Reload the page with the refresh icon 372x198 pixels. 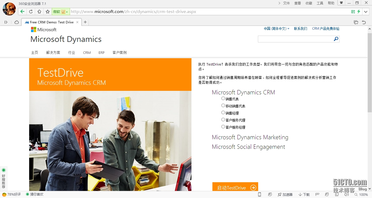31,11
